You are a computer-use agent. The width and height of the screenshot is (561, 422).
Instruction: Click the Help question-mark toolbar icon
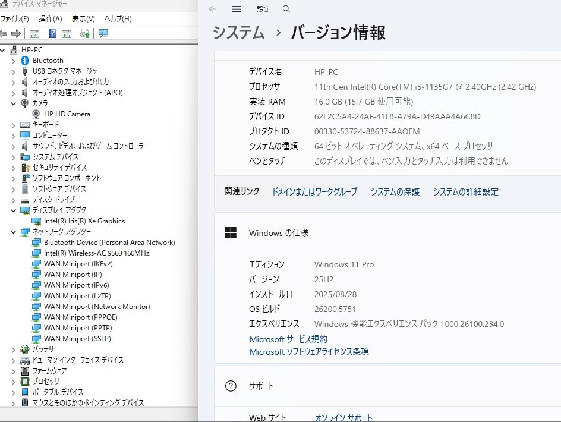(x=53, y=33)
